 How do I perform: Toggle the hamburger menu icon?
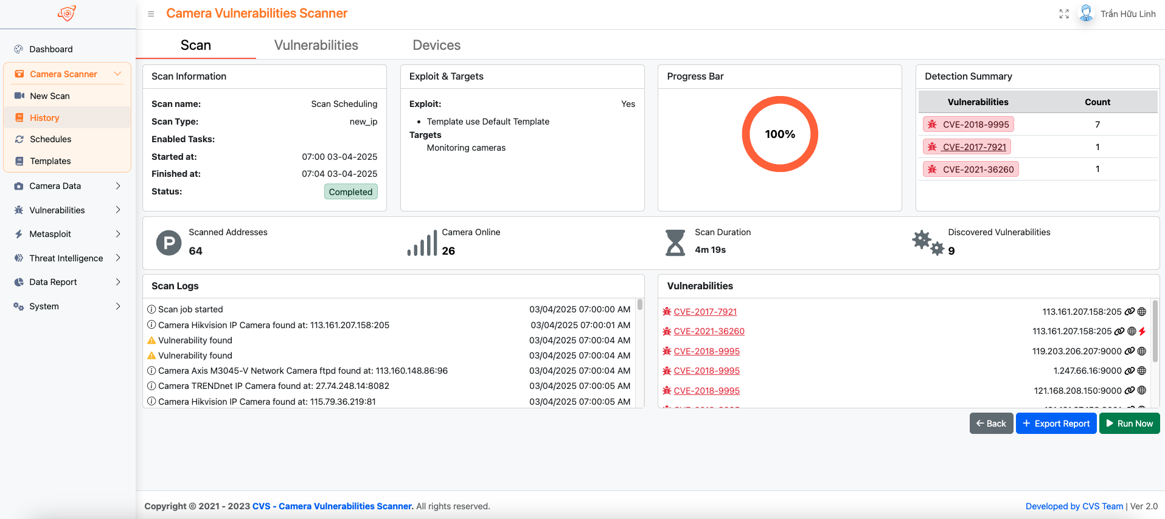(x=151, y=14)
